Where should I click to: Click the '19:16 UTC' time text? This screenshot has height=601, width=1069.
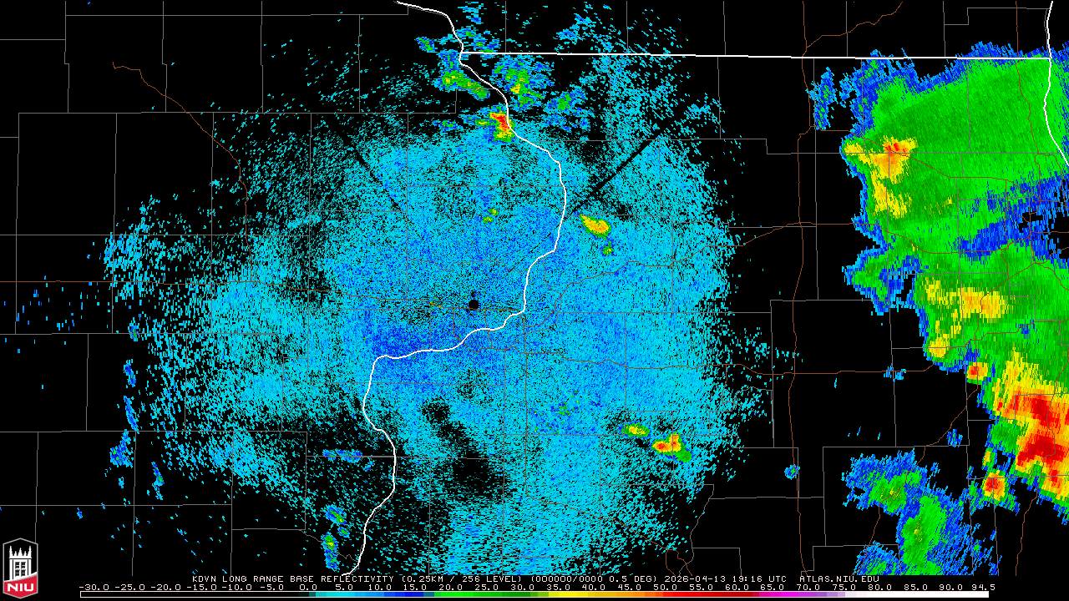click(x=757, y=578)
